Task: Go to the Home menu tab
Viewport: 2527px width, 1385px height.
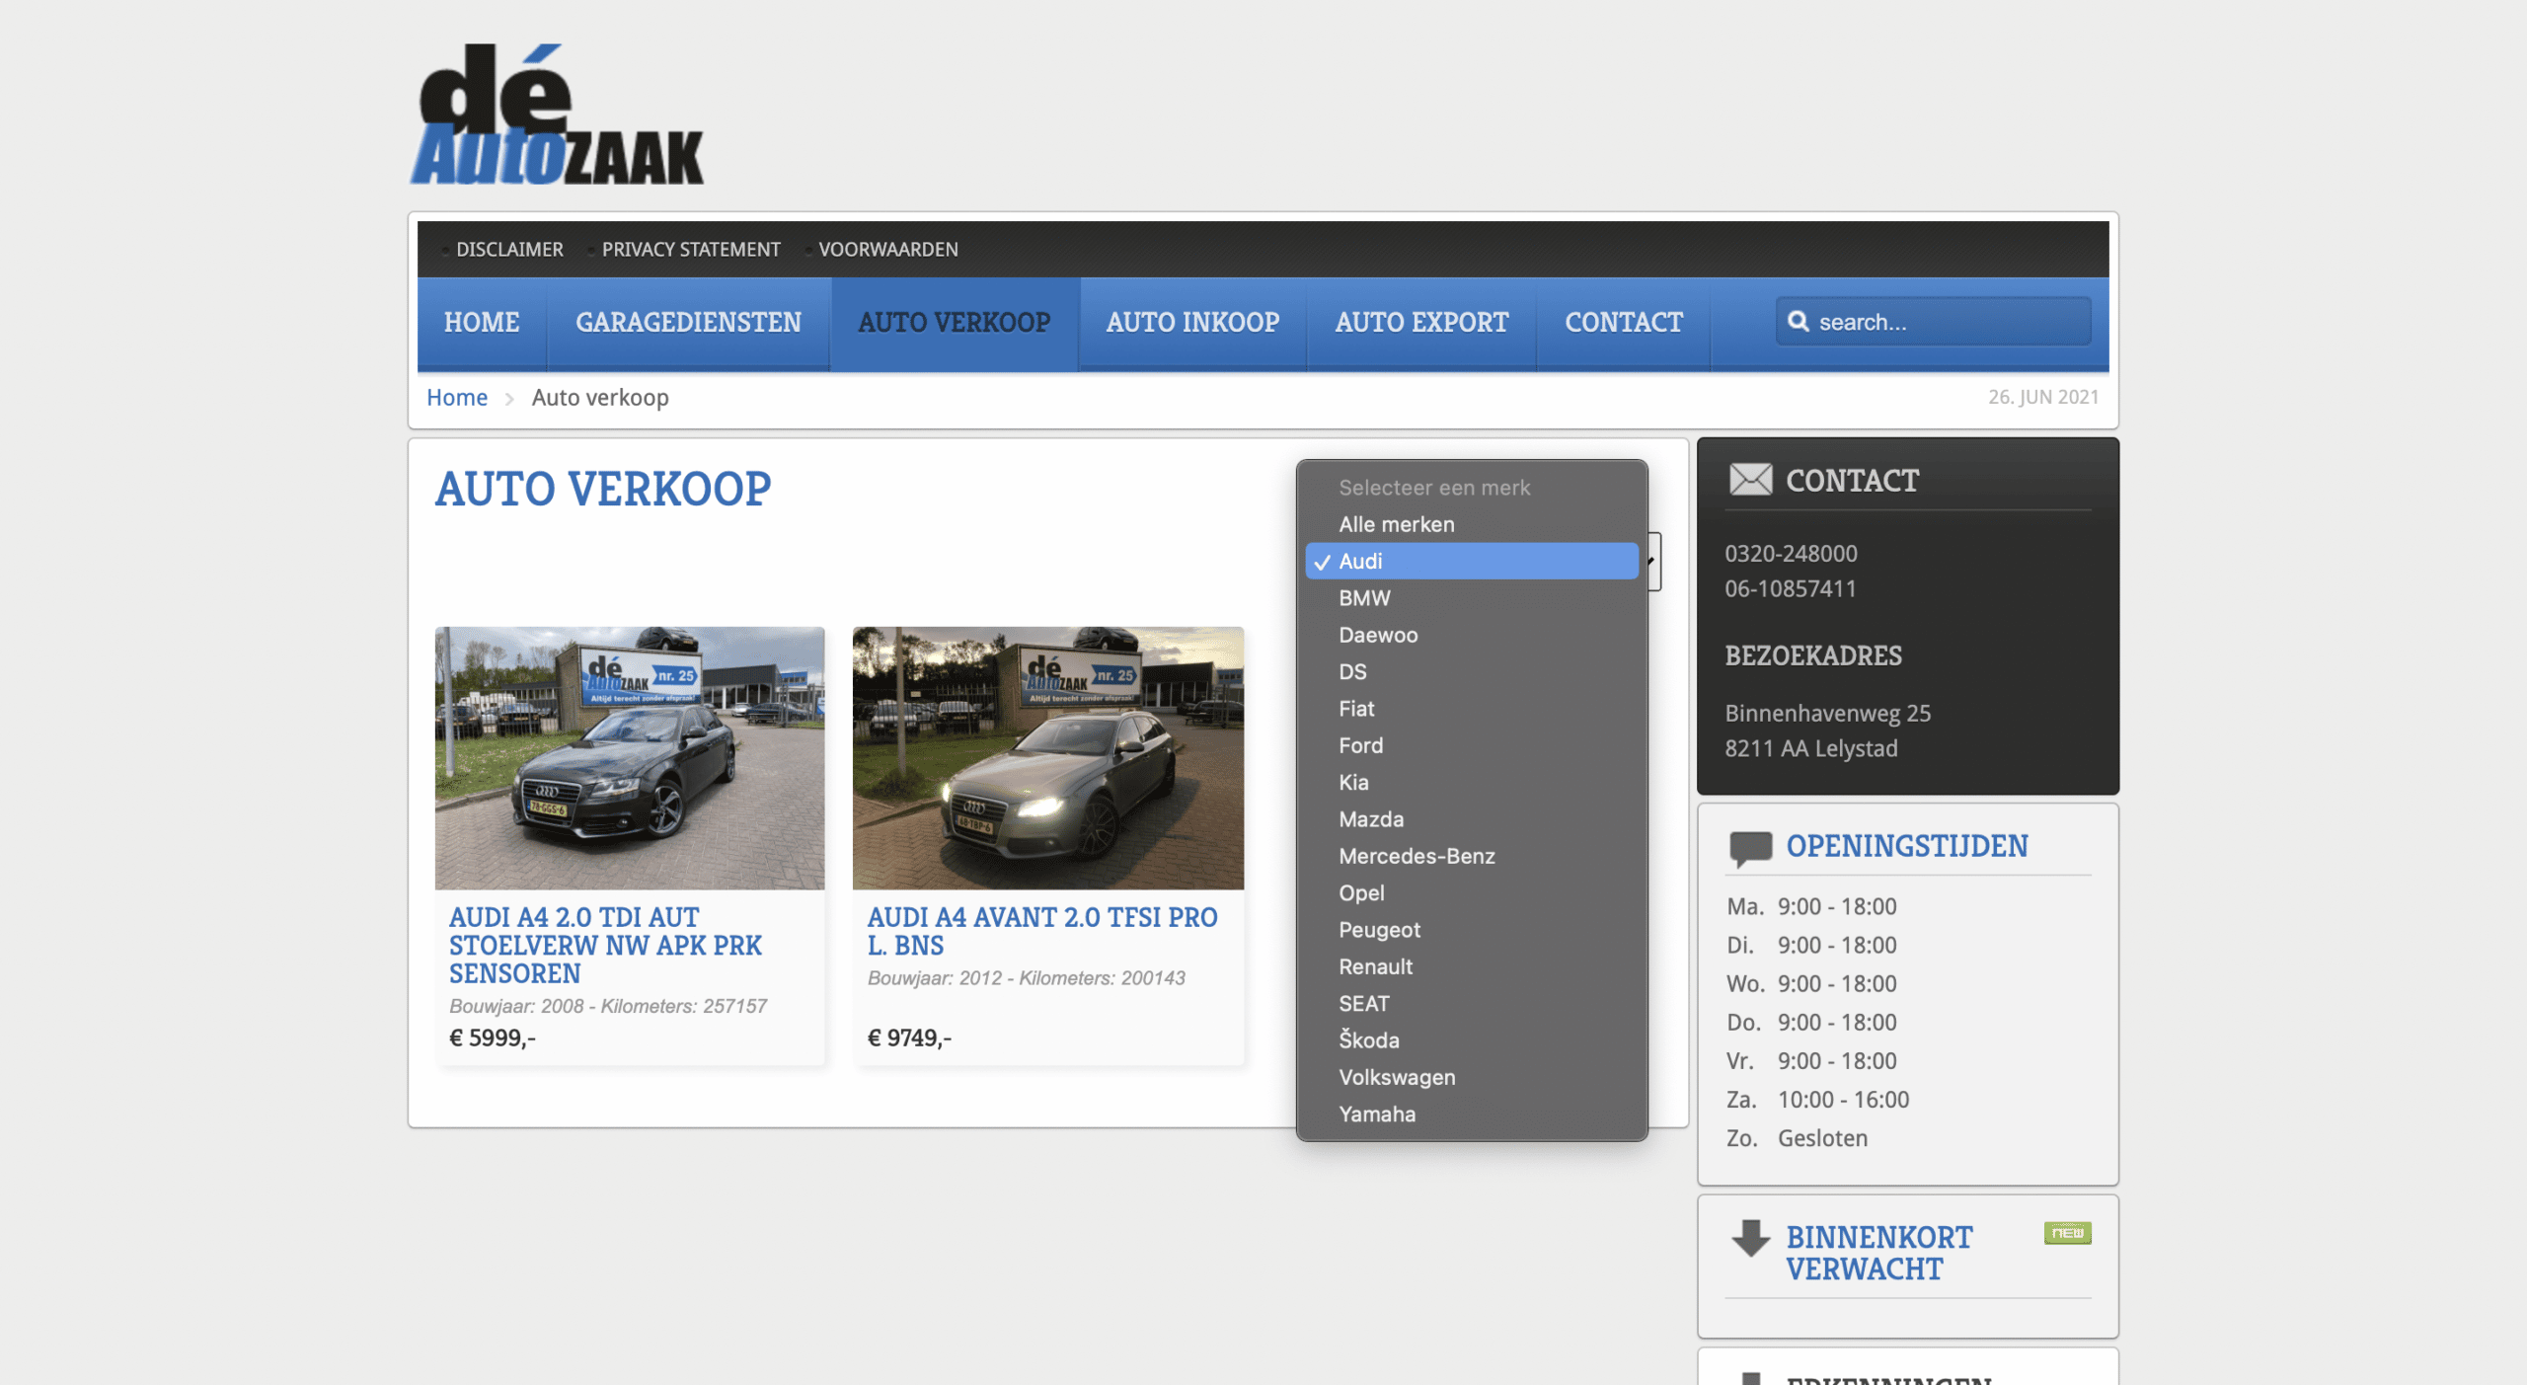Action: pos(482,323)
